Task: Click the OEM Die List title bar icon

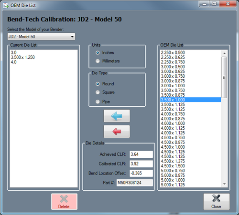Action: pyautogui.click(x=6, y=6)
